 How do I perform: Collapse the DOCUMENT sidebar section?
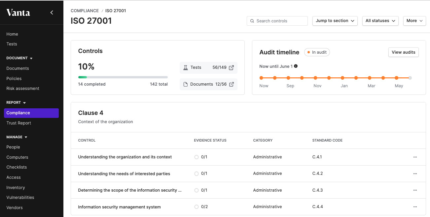pyautogui.click(x=19, y=58)
